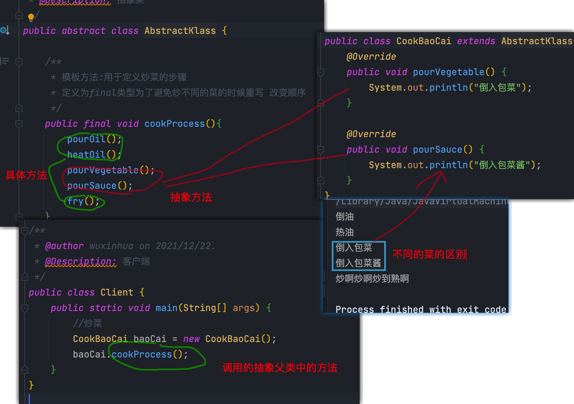The height and width of the screenshot is (404, 574).
Task: Fold the pourSauce method in CookBaoCai
Action: pos(321,149)
